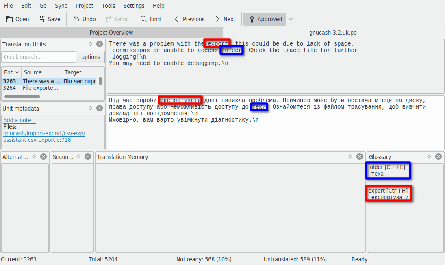Screen dimensions: 445x265
Task: Click the Save icon in toolbar
Action: [42, 19]
